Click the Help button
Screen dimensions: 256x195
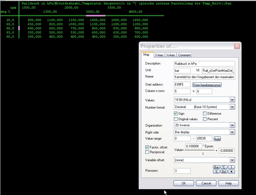[229, 183]
